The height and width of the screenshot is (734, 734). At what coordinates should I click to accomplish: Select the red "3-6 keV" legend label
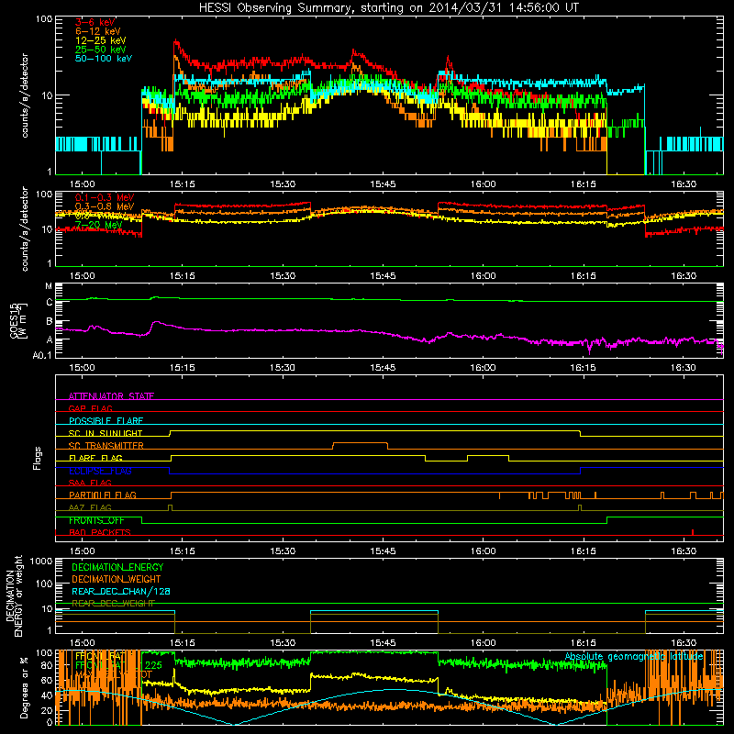coord(95,22)
